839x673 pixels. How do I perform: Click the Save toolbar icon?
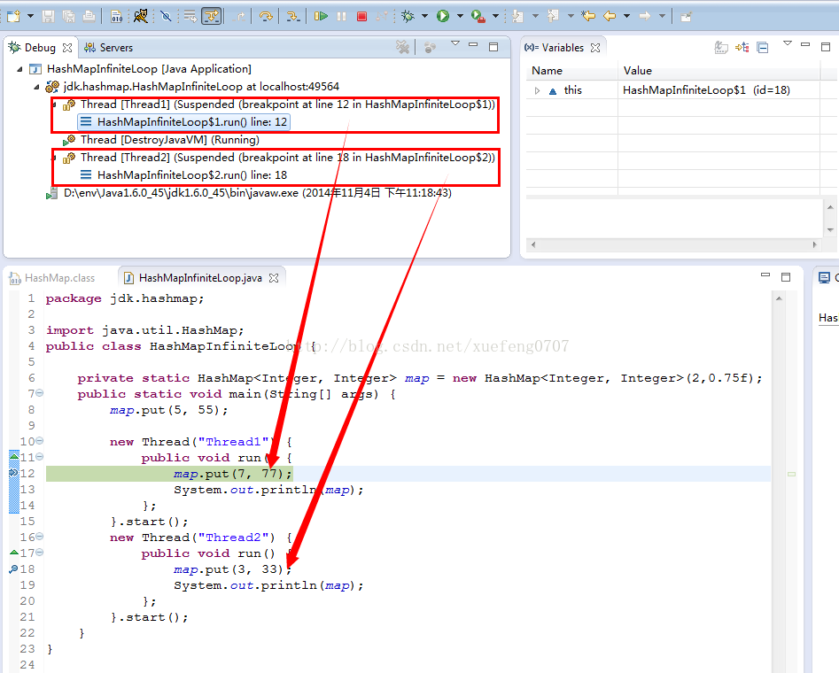[48, 16]
